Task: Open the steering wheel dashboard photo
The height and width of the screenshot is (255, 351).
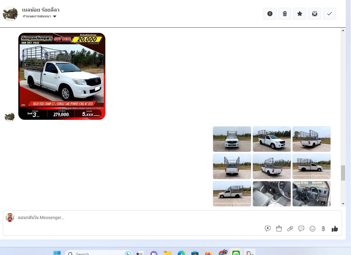Action: pyautogui.click(x=312, y=194)
